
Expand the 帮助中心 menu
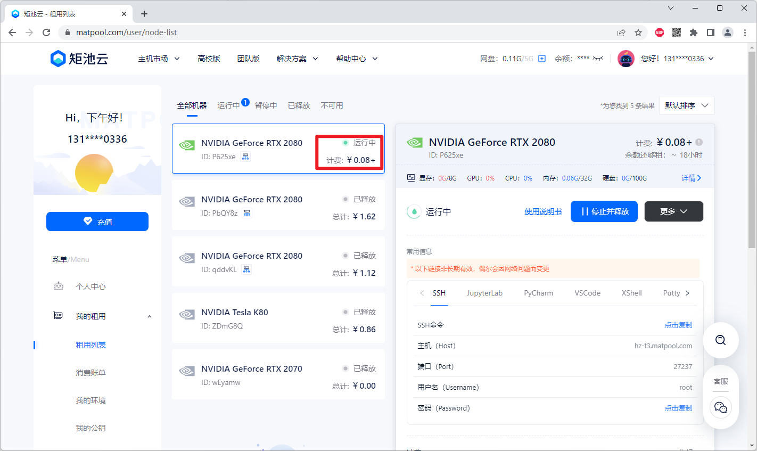[357, 59]
